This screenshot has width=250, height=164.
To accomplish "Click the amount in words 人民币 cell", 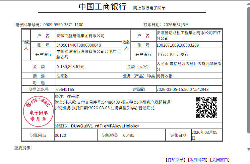I will (189, 66).
